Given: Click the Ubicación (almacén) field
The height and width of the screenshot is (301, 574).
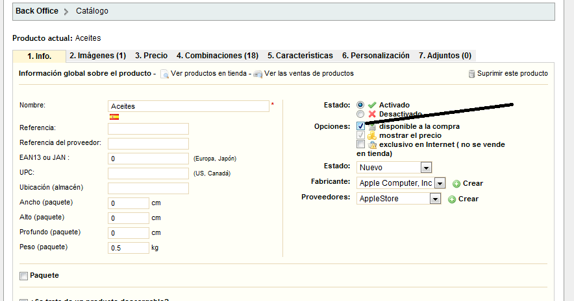Looking at the screenshot, I should coord(148,188).
